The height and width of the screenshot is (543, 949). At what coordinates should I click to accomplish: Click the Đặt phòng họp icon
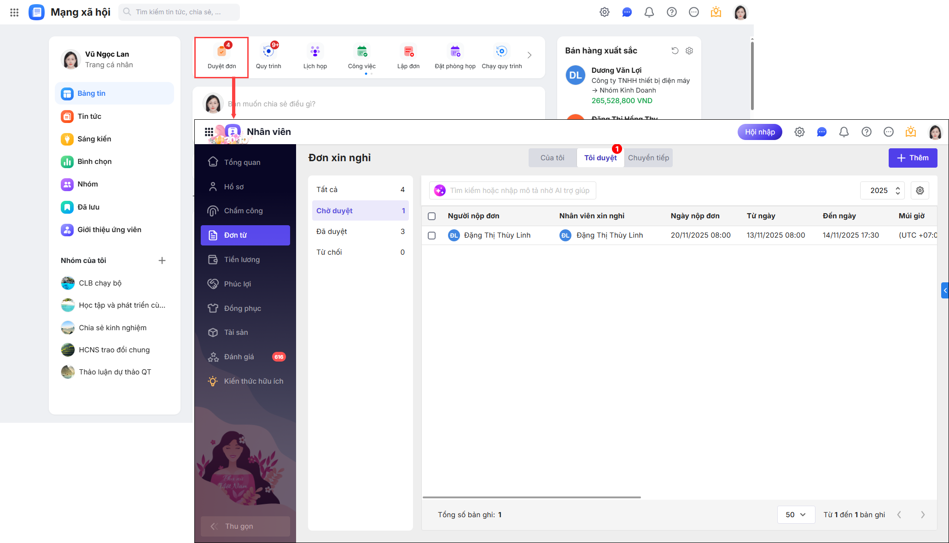pyautogui.click(x=455, y=52)
